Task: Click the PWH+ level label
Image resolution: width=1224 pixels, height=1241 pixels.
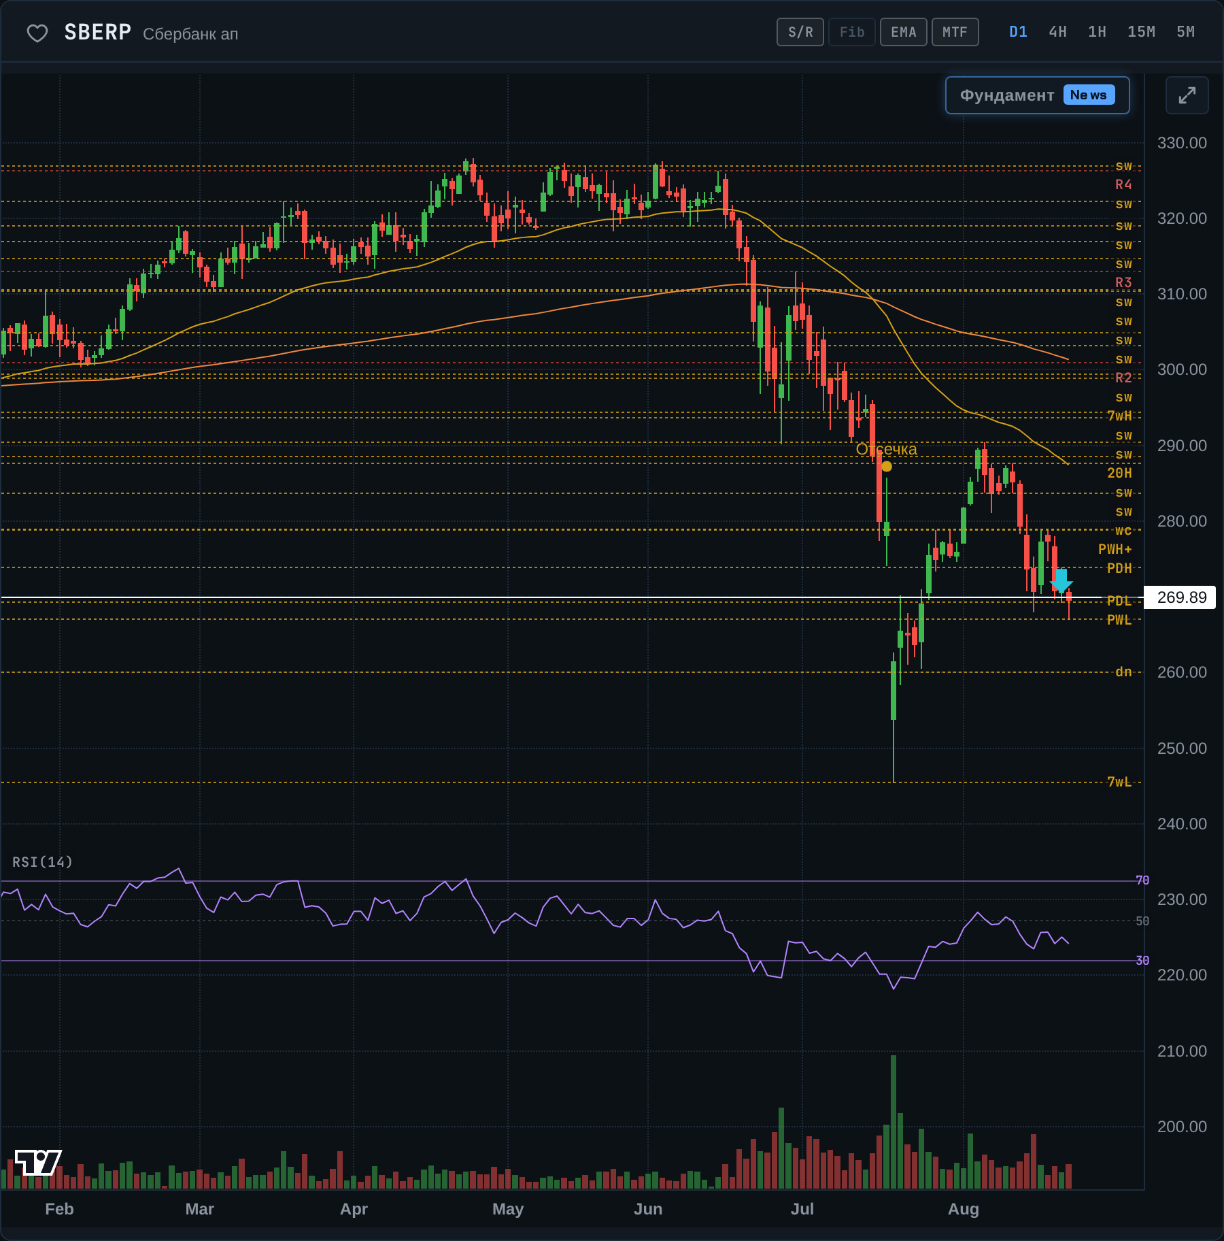Action: [x=1115, y=549]
